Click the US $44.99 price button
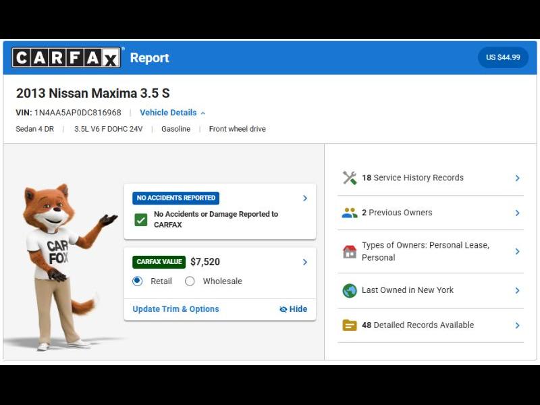Viewport: 540px width, 405px height. 503,57
